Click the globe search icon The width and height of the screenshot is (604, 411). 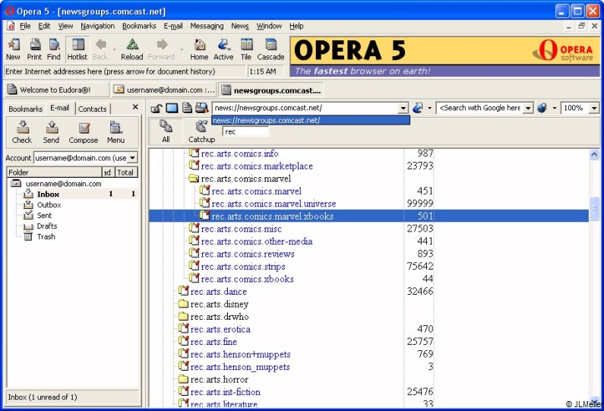pos(542,108)
